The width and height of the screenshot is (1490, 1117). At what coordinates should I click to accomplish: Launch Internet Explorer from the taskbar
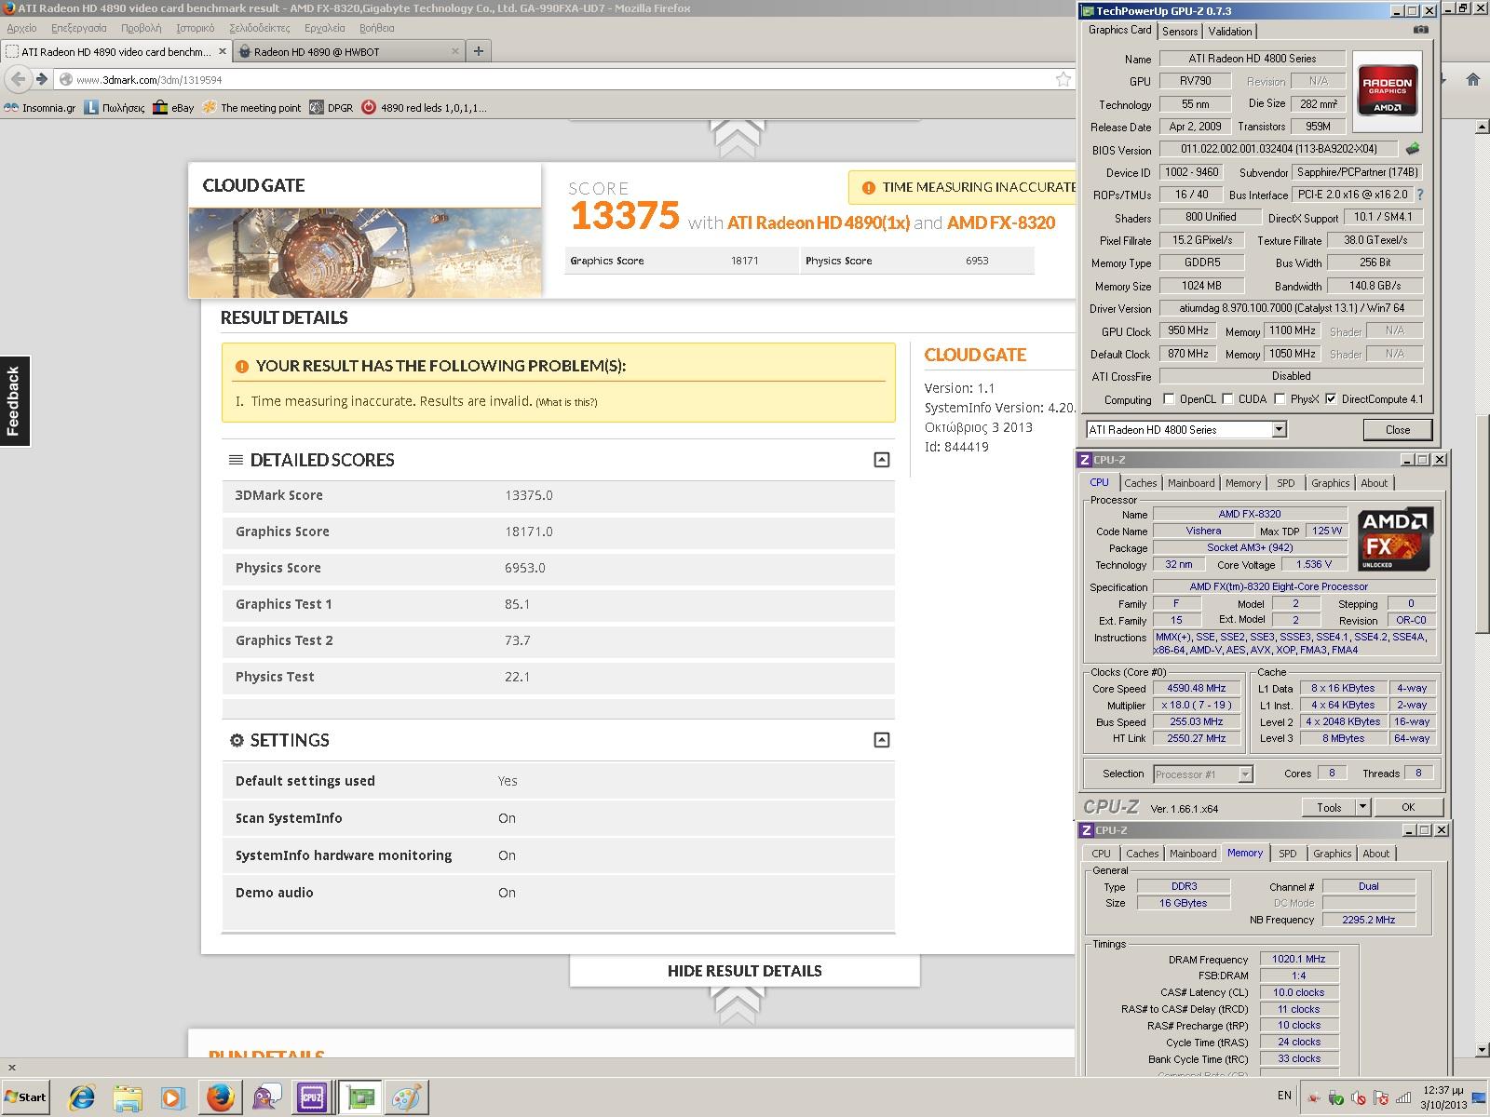pos(82,1098)
